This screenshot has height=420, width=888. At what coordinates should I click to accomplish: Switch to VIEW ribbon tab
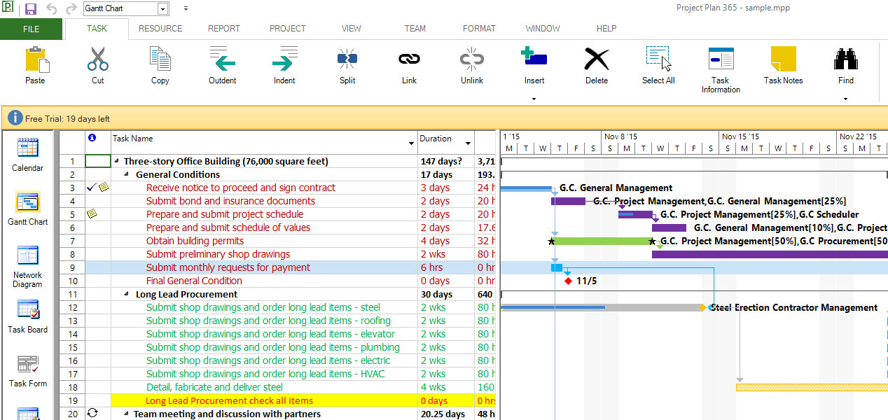pyautogui.click(x=352, y=29)
